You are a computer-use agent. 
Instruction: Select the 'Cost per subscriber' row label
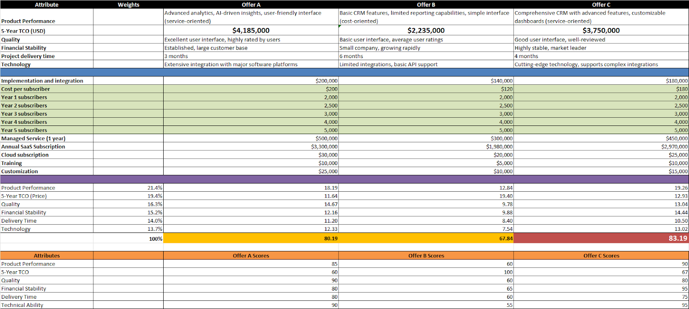coord(47,89)
